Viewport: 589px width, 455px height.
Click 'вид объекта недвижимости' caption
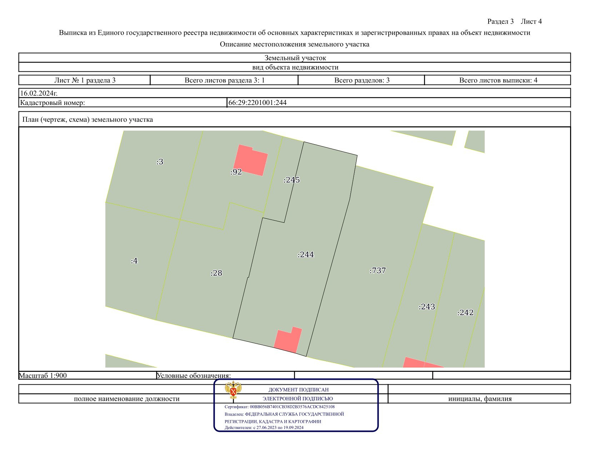(x=295, y=67)
